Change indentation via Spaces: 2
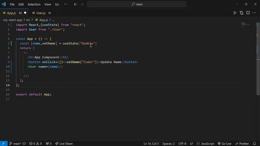Viewport: 260px width, 146px height. [x=169, y=144]
